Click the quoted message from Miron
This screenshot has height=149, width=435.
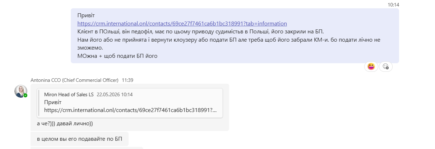pos(130,103)
